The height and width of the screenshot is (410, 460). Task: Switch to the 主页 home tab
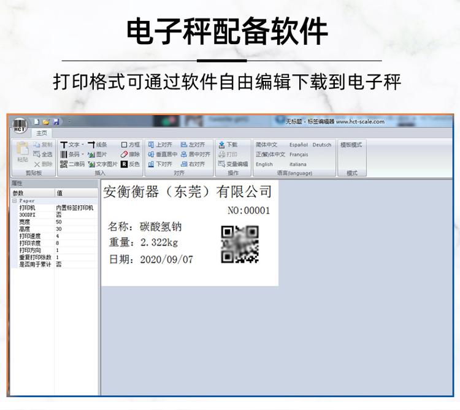pos(42,133)
